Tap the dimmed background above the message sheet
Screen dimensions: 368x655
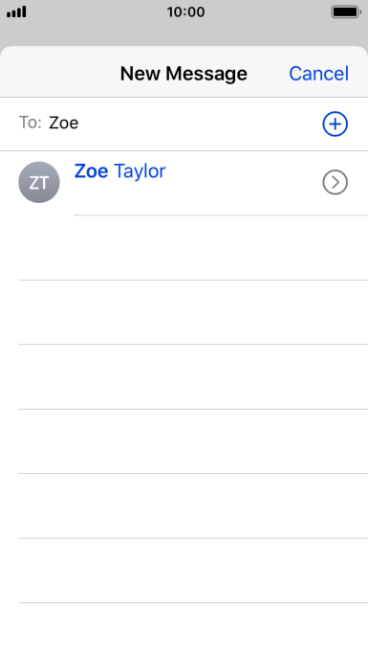pos(184,34)
